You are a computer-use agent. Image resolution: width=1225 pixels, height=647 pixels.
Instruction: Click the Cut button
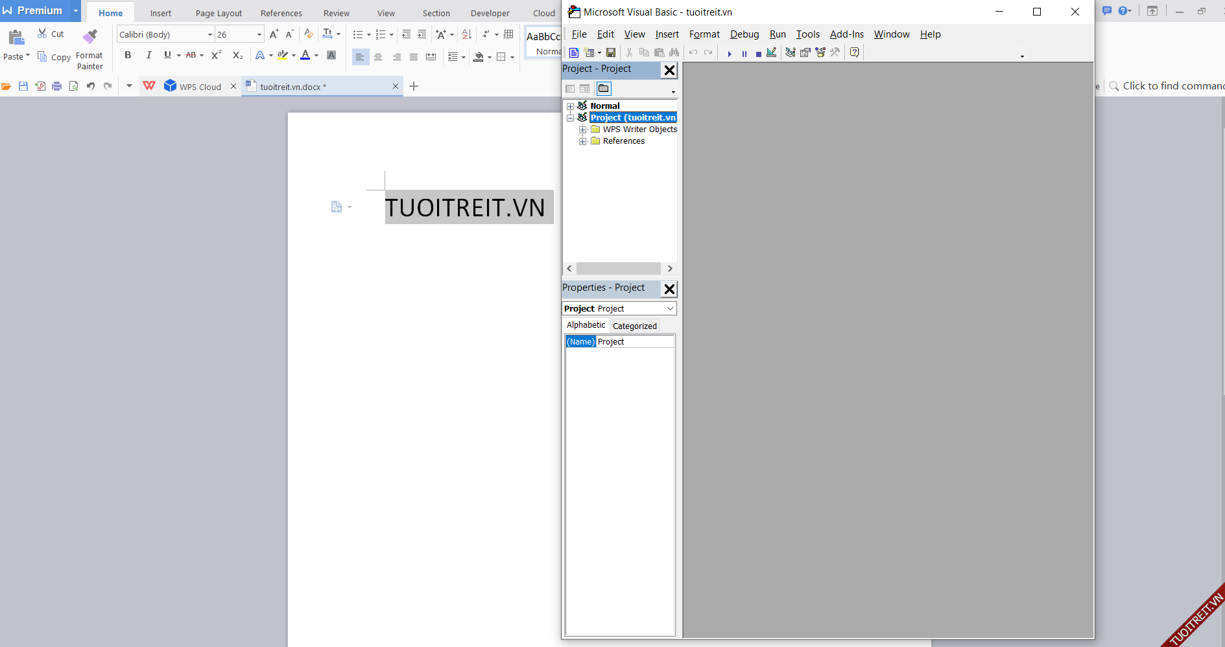(x=51, y=34)
